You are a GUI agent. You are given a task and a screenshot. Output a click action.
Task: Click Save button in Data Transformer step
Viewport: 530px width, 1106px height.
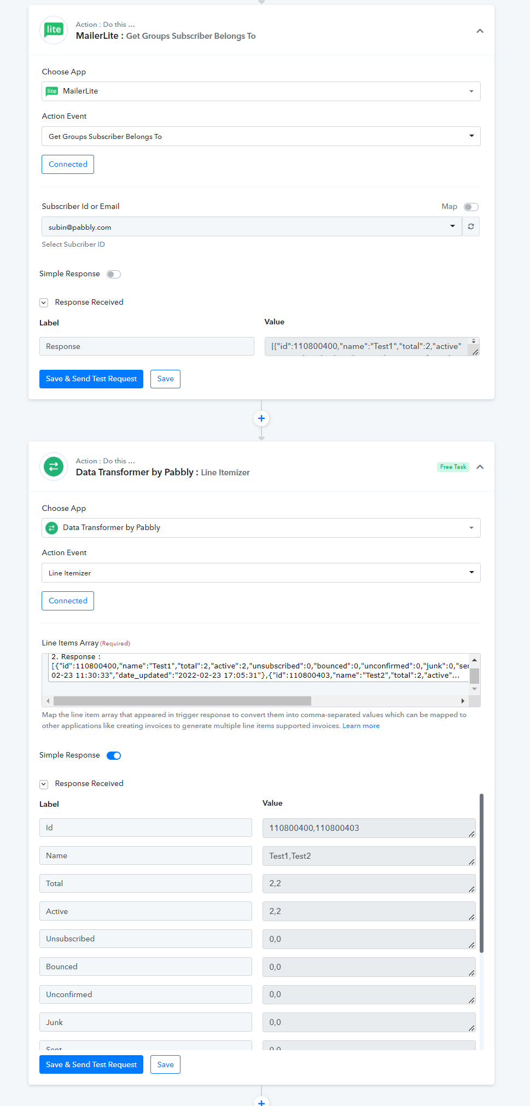click(165, 1064)
